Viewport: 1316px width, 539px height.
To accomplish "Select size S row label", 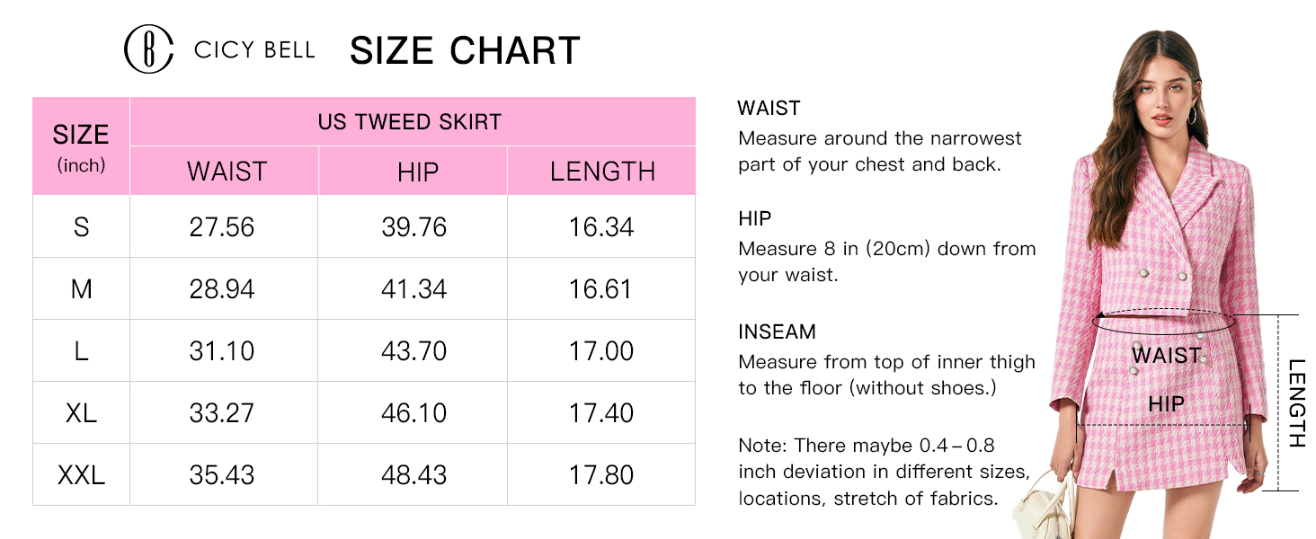I will click(x=81, y=227).
